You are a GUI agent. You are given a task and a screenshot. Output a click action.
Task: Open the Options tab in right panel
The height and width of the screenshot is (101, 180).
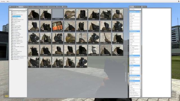138,7
